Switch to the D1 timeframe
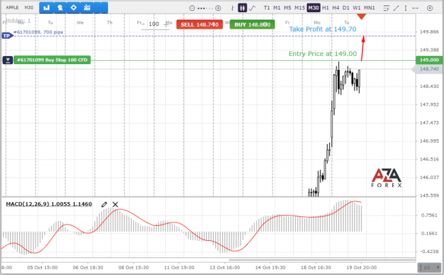The width and height of the screenshot is (444, 275). click(346, 8)
